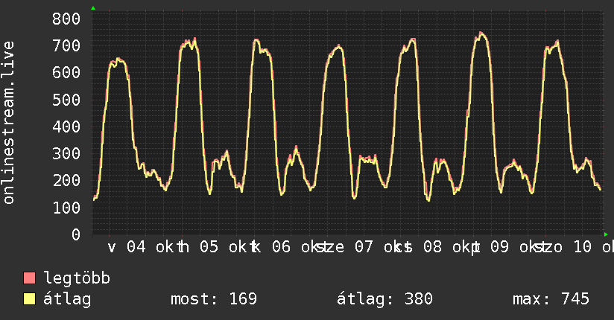The height and width of the screenshot is (320, 614).
Task: Select the átlag legend label next to the yellow swatch
Action: click(x=67, y=299)
